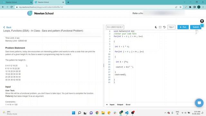Toggle the browser side panel icon
Screen dimensions: 206x116
coord(194,7)
